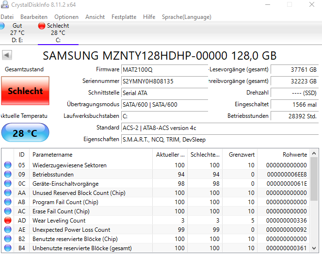Open the Sprache(Language) menu

[186, 17]
